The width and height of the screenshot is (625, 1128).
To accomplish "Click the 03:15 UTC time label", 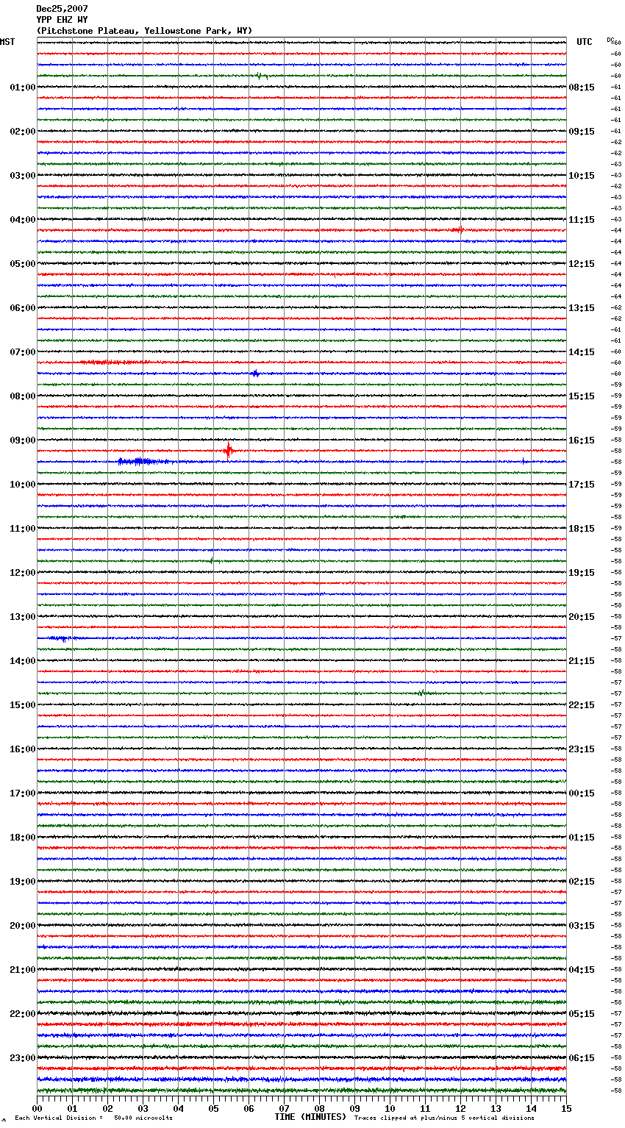I will 582,926.
